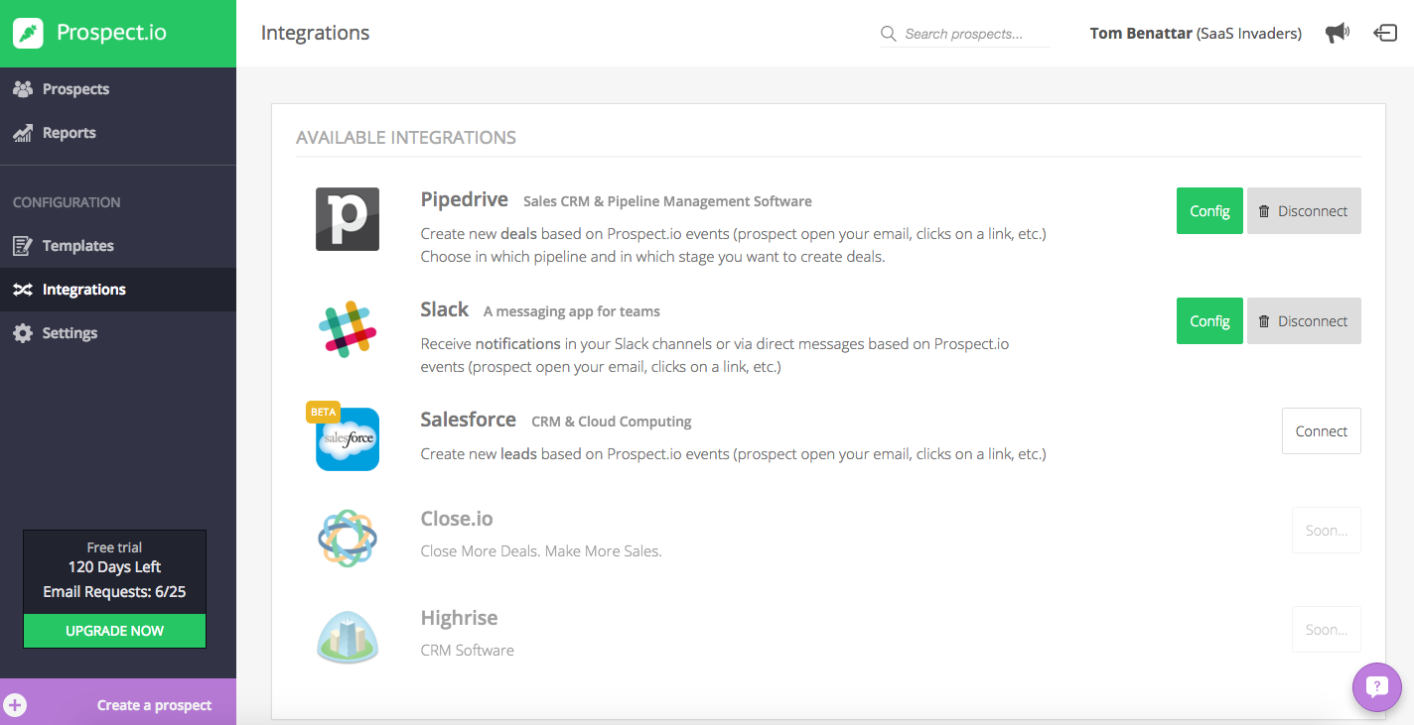The height and width of the screenshot is (725, 1414).
Task: Click the Salesforce integration title
Action: [x=468, y=420]
